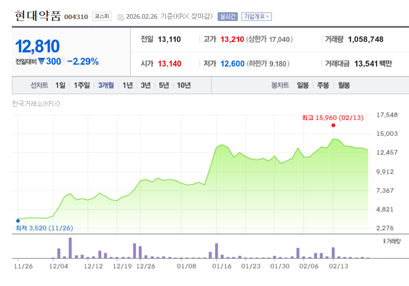Open the 기업개요 dropdown
409x286 pixels.
256,16
